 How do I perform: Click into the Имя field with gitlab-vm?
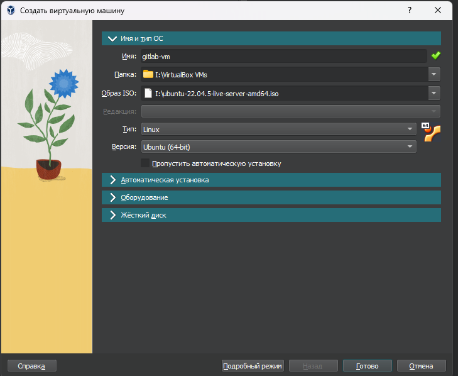(284, 56)
